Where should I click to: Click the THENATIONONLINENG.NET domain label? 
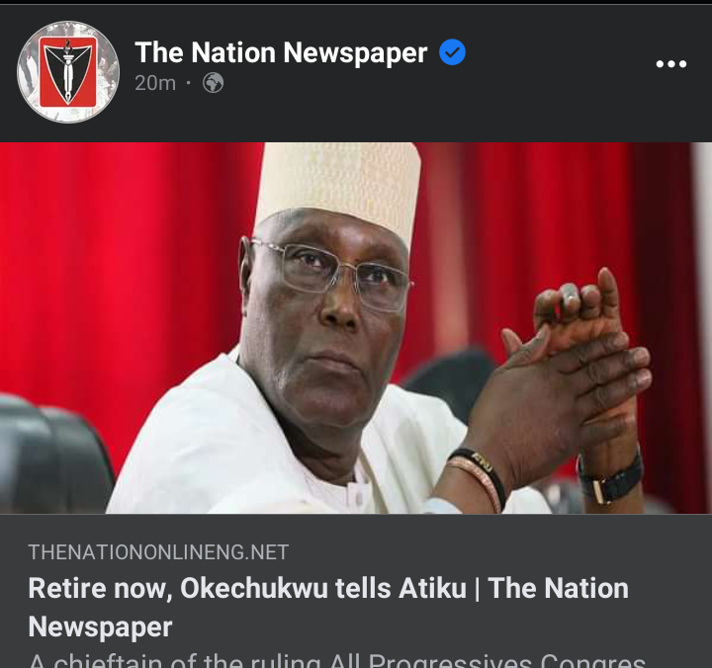coord(158,552)
